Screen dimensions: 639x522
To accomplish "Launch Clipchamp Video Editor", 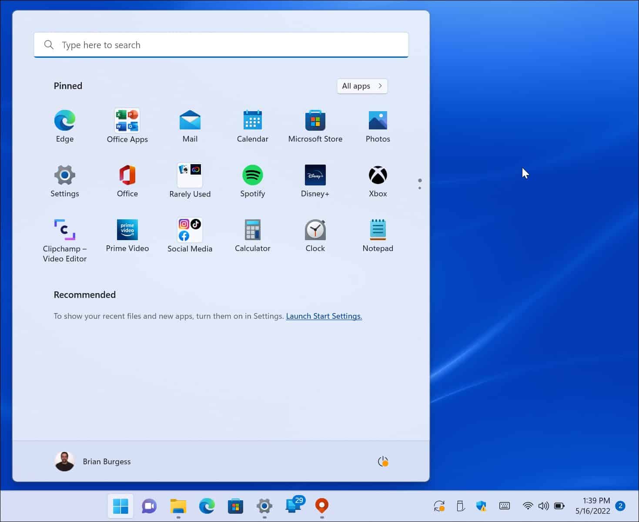I will [64, 229].
